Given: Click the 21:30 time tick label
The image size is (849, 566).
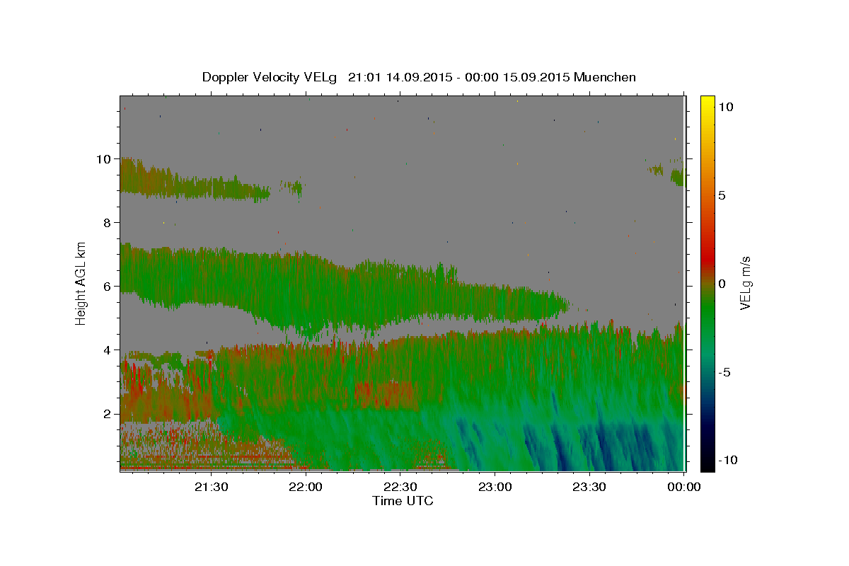Looking at the screenshot, I should click(212, 486).
